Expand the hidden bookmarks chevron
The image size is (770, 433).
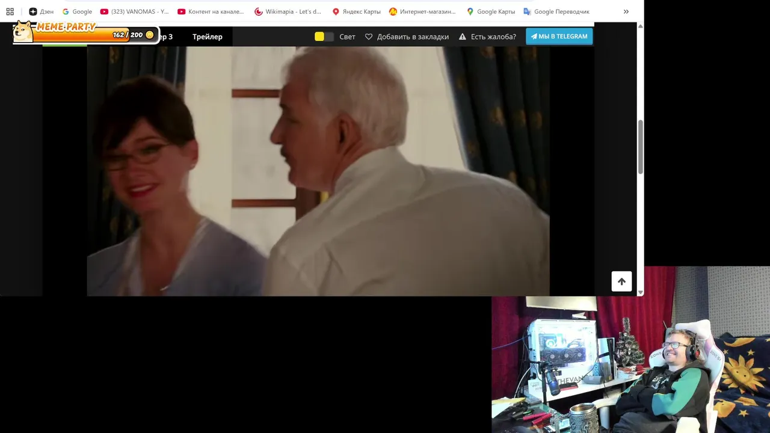[626, 11]
